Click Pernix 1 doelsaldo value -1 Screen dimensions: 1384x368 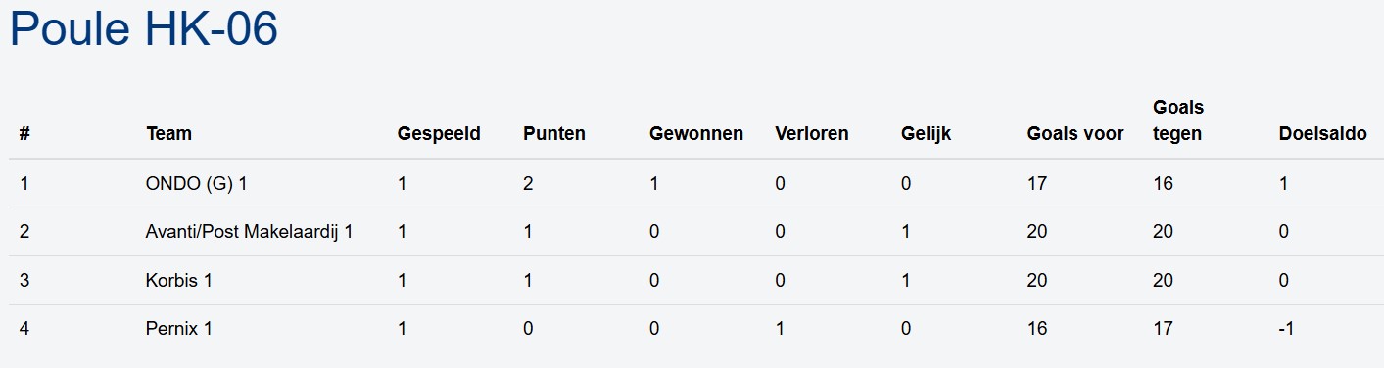click(1287, 329)
